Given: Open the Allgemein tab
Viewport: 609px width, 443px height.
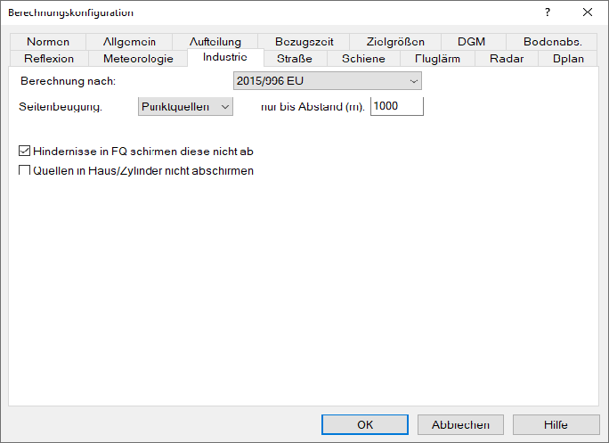Looking at the screenshot, I should coord(129,42).
